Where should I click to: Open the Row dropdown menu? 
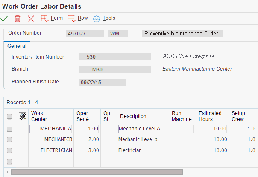[x=82, y=18]
